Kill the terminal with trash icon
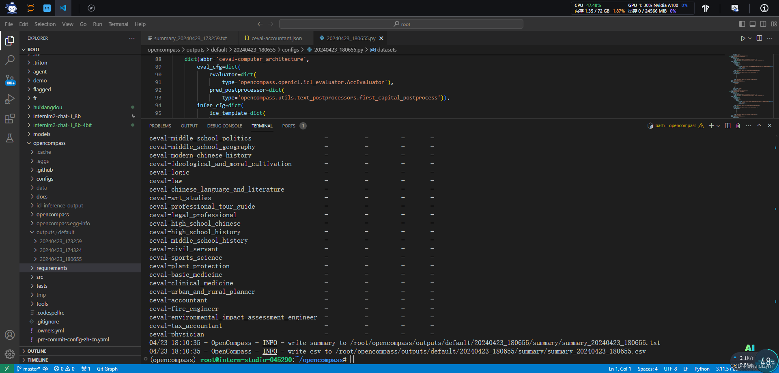The height and width of the screenshot is (373, 779). click(x=738, y=126)
